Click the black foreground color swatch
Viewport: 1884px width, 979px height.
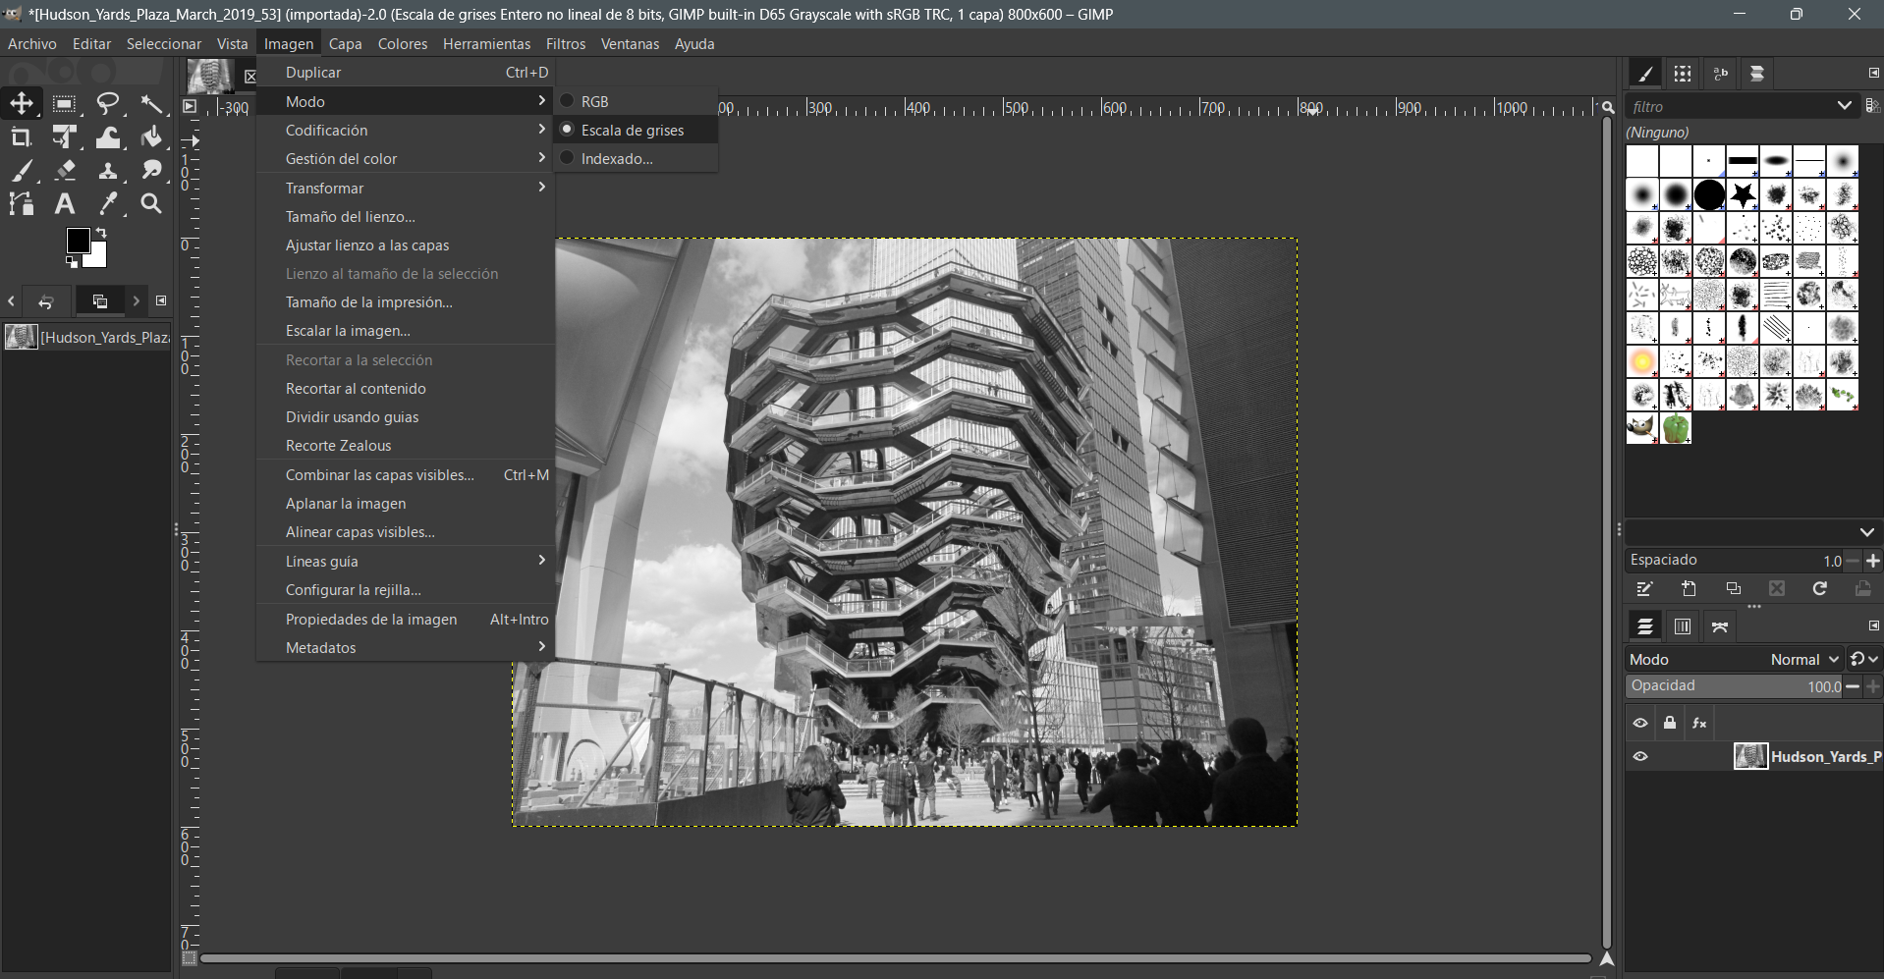pos(79,241)
